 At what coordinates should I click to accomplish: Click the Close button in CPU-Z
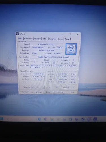point(72,92)
